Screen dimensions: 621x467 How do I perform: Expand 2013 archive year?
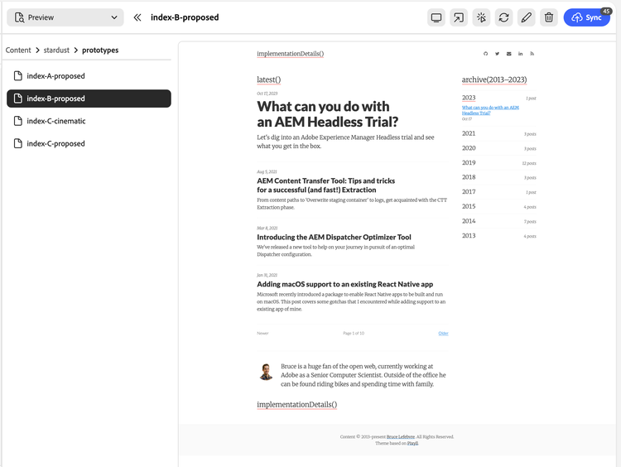(x=469, y=236)
